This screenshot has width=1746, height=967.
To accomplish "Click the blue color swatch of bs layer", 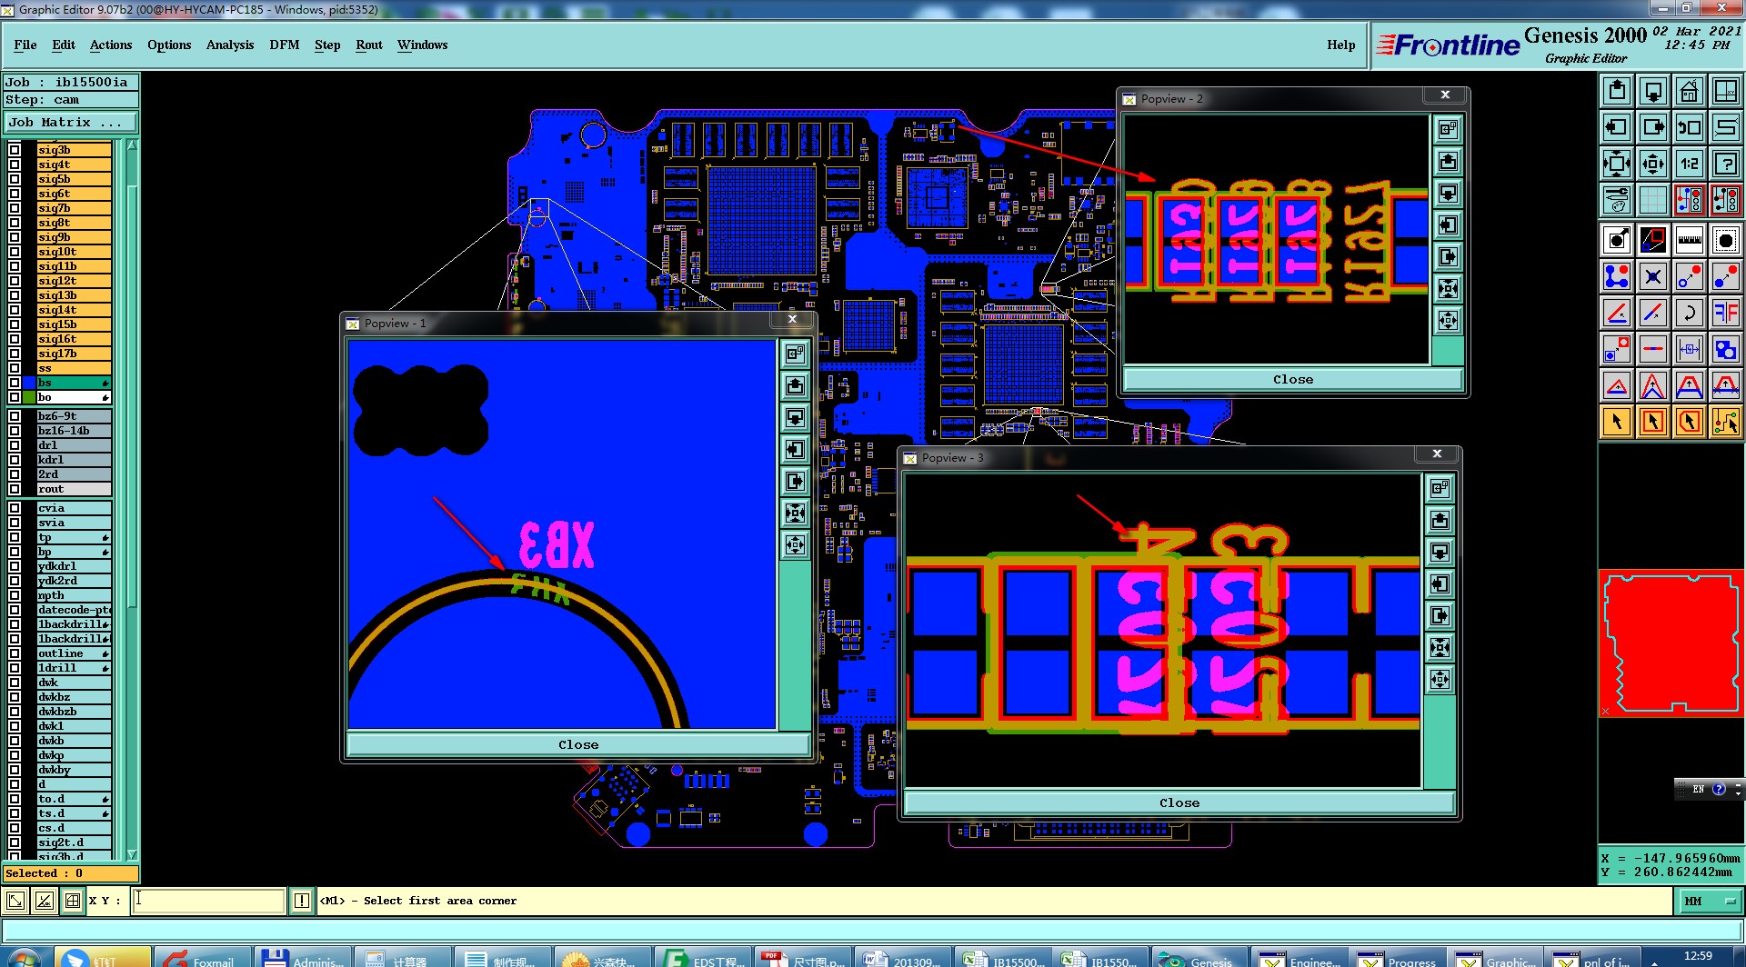I will click(29, 383).
